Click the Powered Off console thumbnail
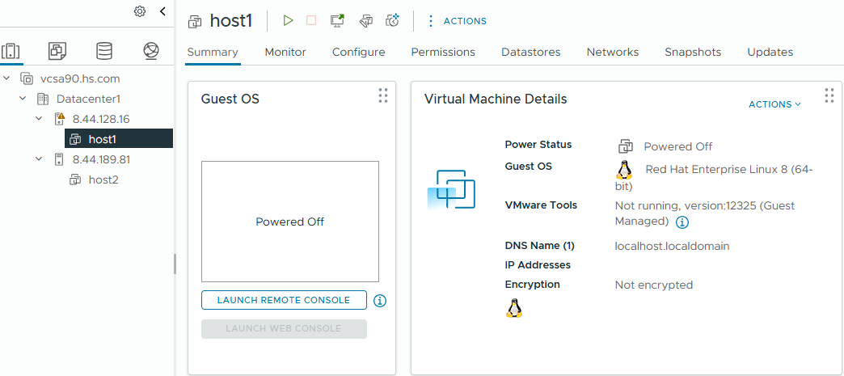The height and width of the screenshot is (376, 844). (290, 222)
